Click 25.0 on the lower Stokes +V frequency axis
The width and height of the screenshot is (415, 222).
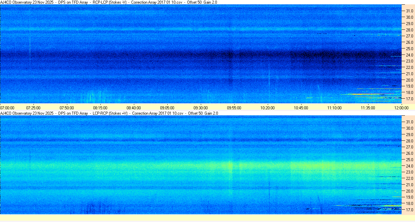[x=410, y=159]
